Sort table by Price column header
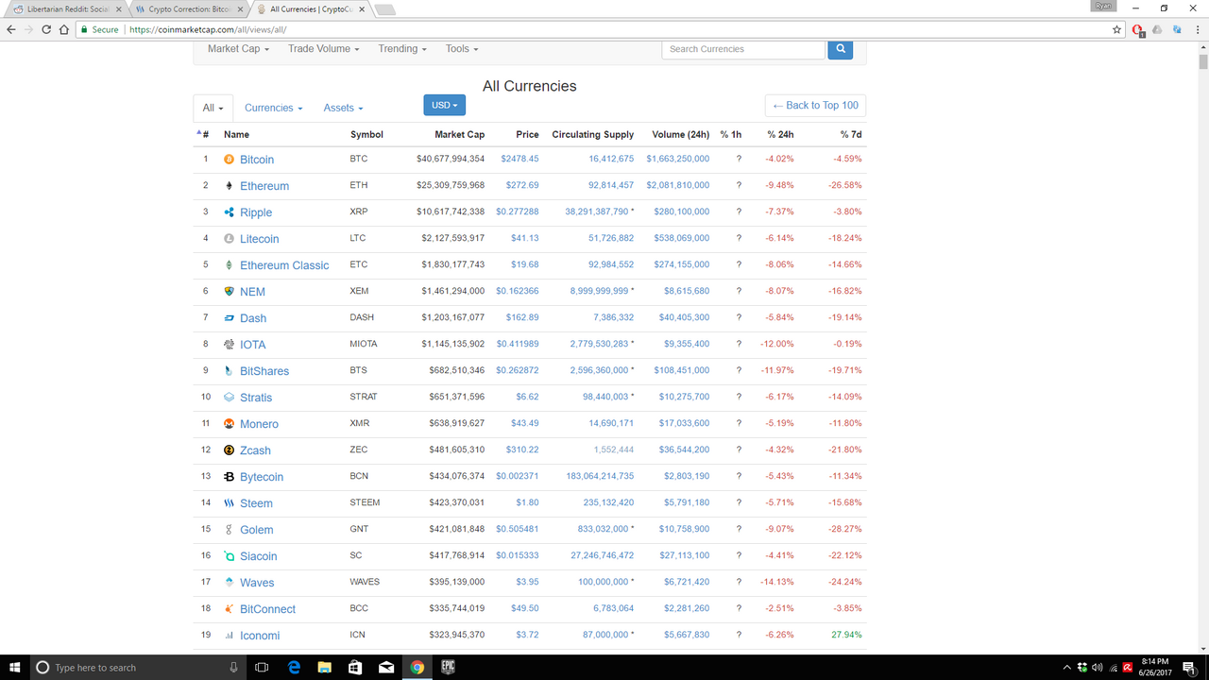This screenshot has width=1209, height=680. 527,134
